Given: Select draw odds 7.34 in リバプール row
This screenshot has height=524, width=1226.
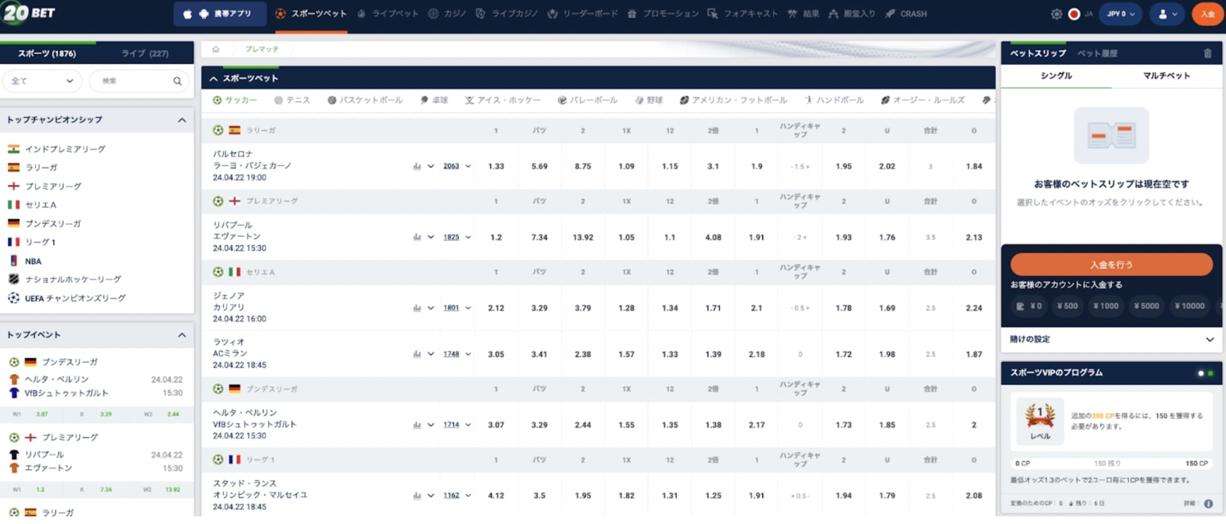Looking at the screenshot, I should click(539, 237).
